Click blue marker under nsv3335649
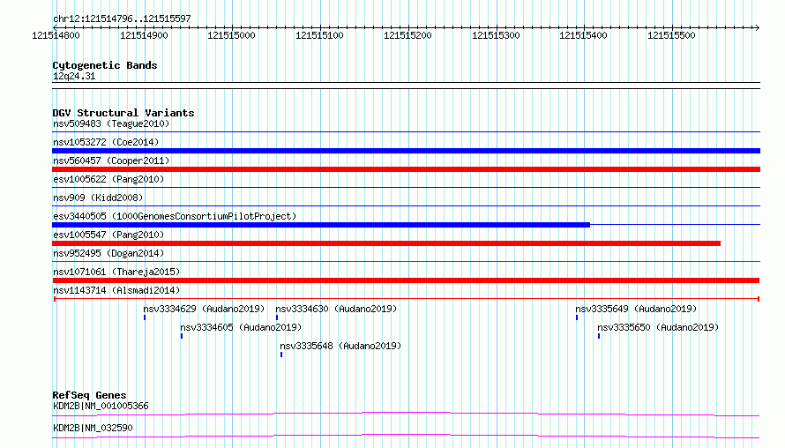The height and width of the screenshot is (448, 785). pos(577,317)
